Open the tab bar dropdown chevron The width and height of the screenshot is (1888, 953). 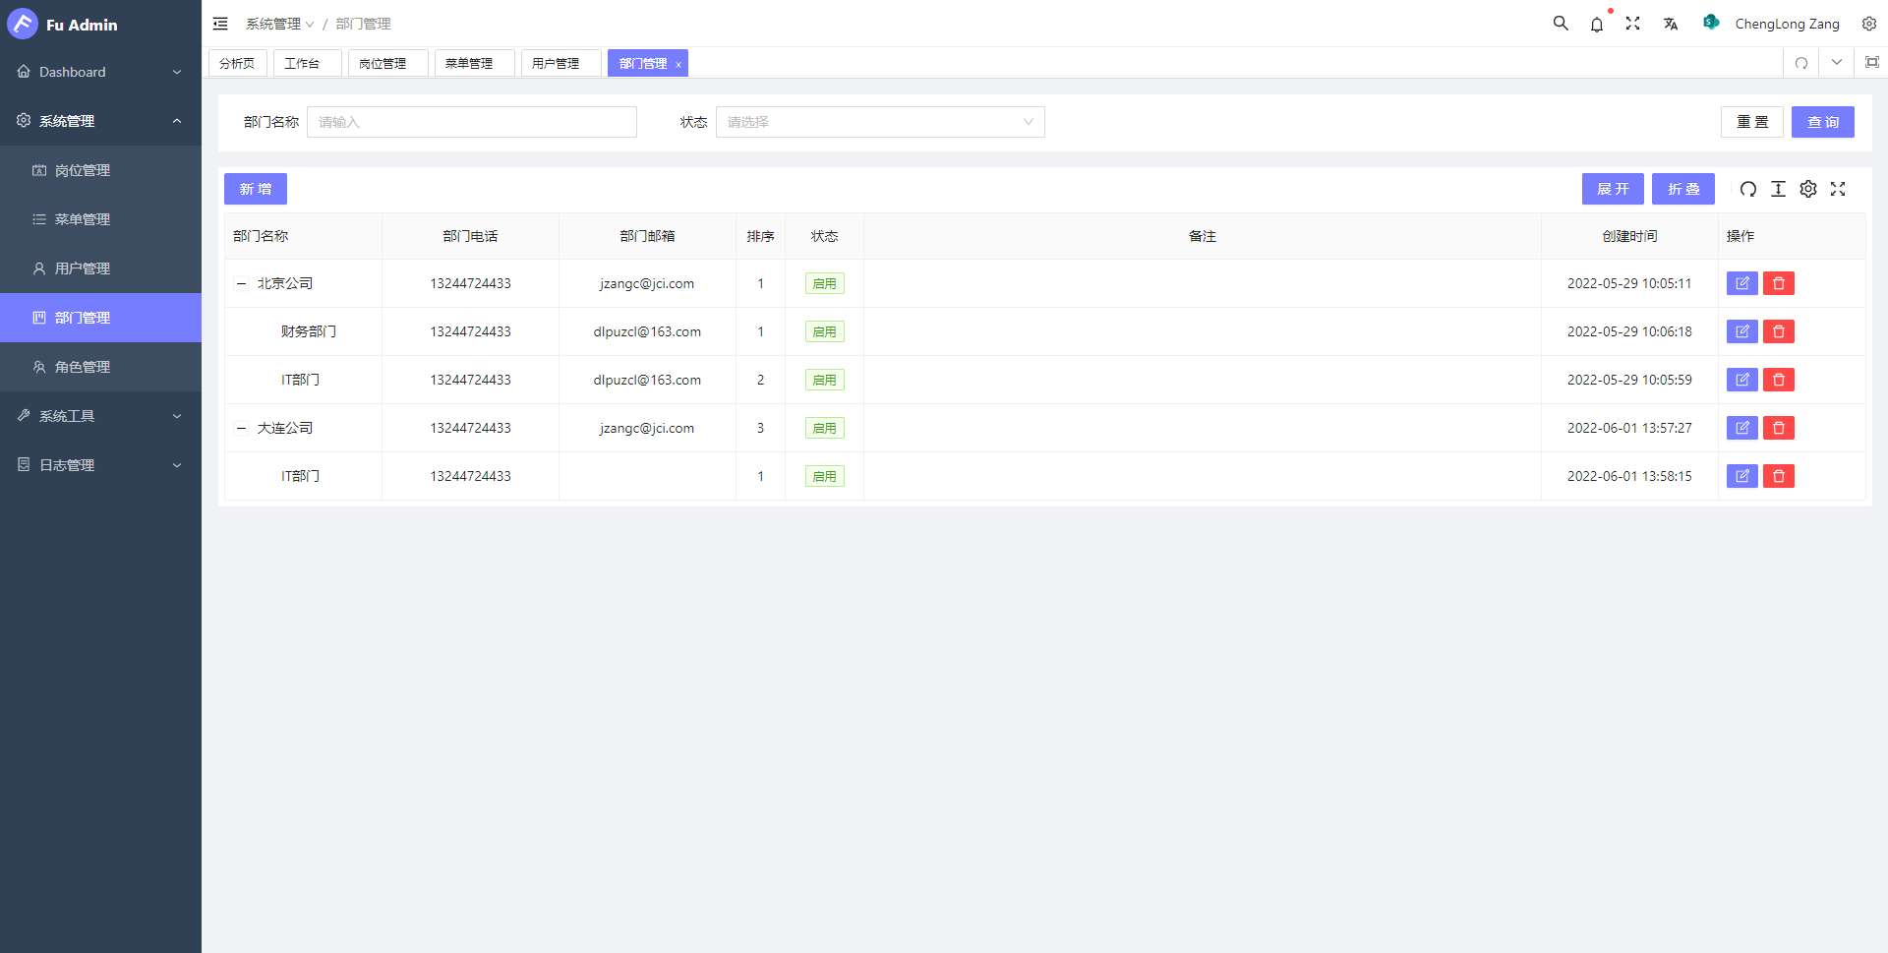pos(1837,63)
